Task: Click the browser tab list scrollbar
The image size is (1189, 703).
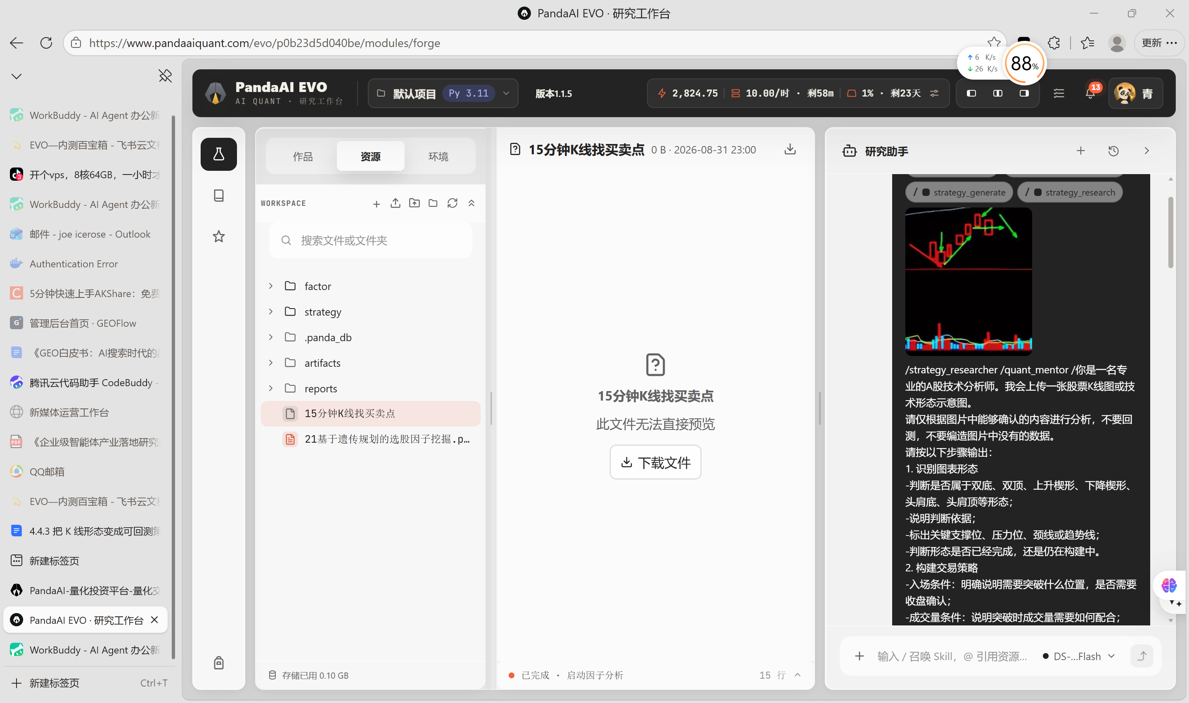Action: [x=173, y=387]
